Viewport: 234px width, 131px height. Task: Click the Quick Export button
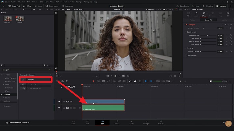[182, 6]
